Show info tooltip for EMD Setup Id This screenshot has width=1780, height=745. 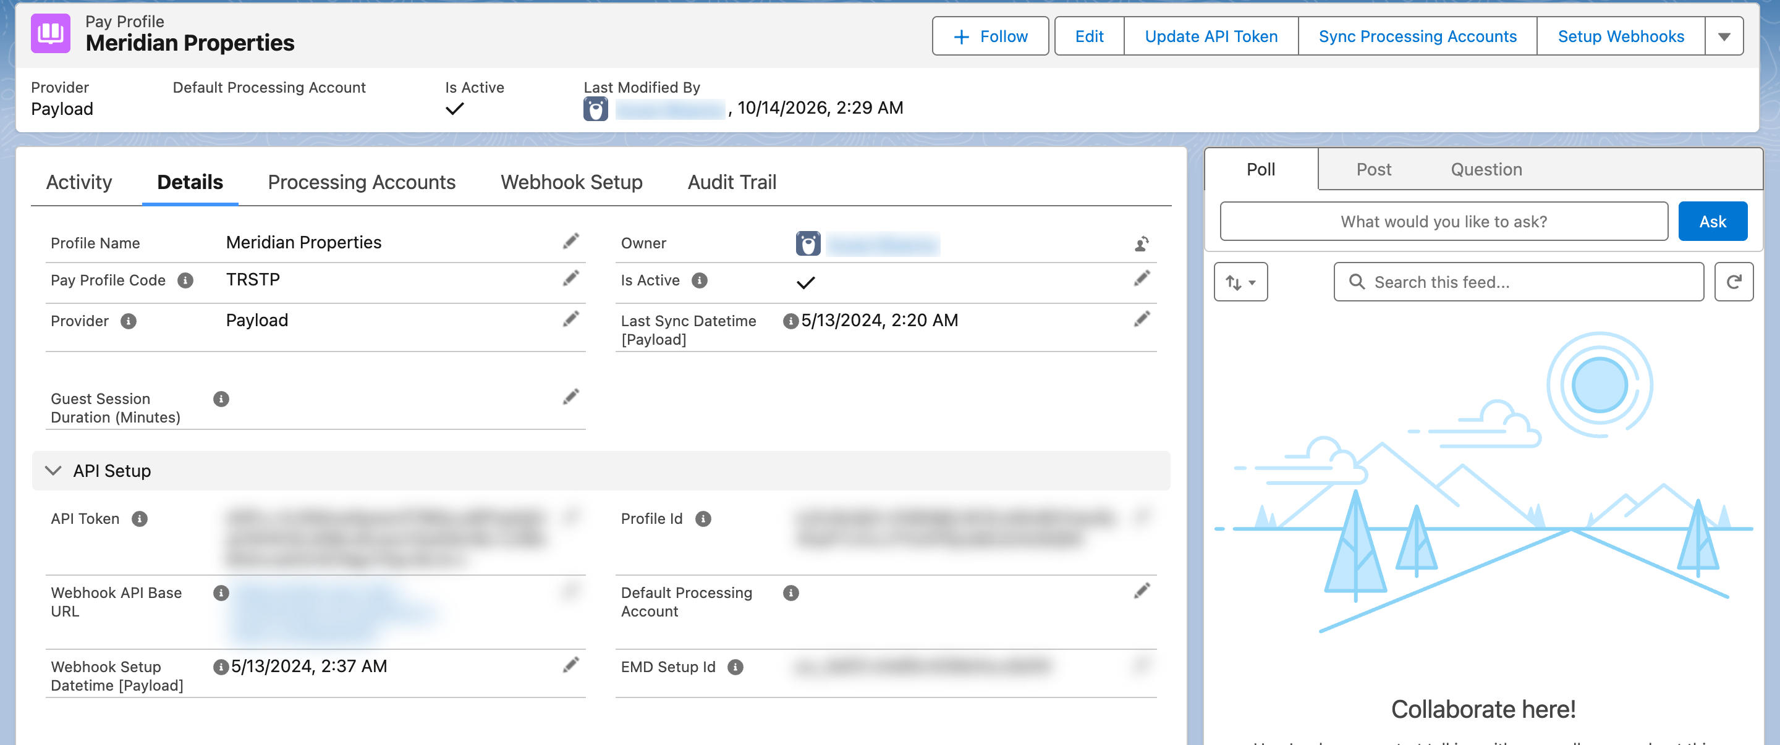click(735, 667)
